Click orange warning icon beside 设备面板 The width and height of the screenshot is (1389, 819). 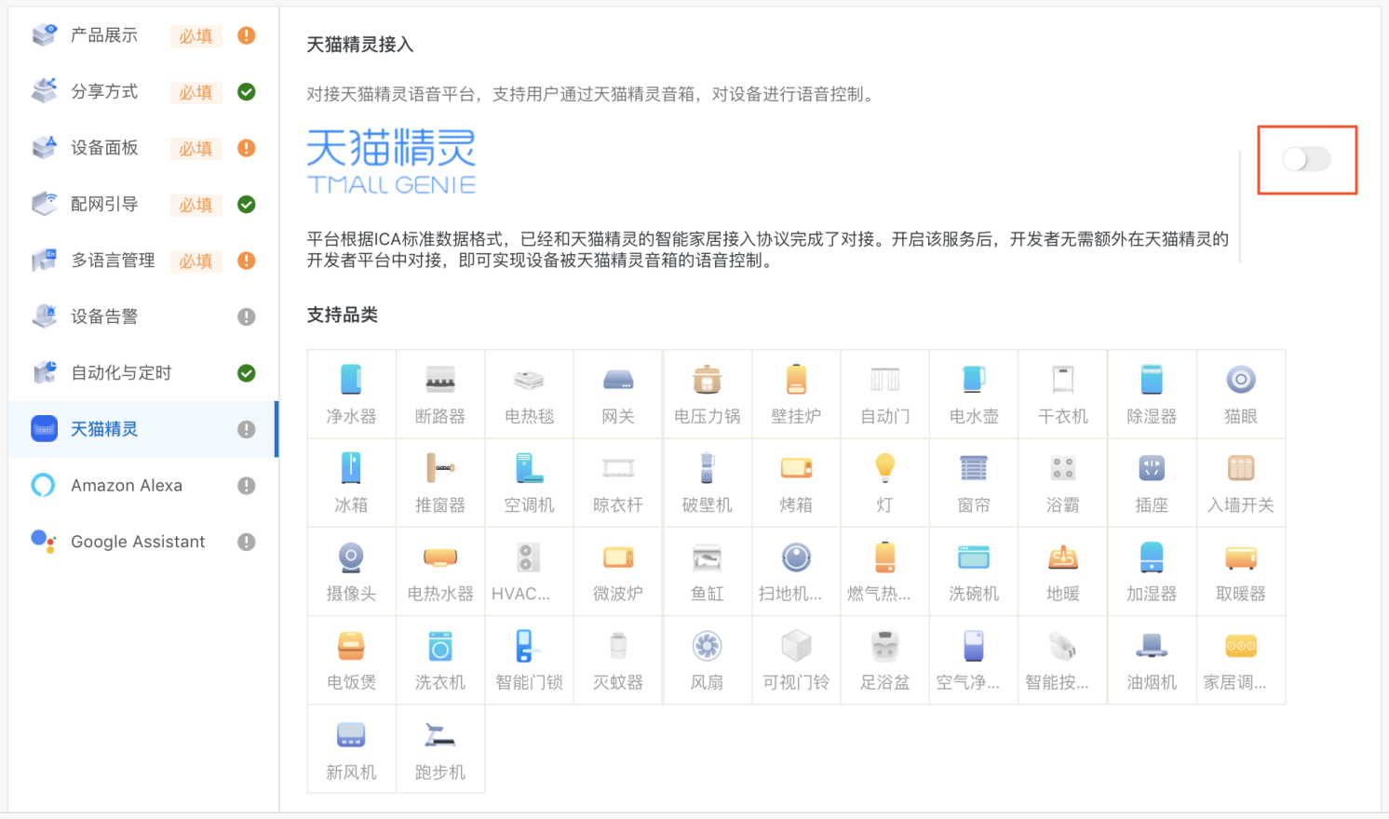tap(247, 148)
